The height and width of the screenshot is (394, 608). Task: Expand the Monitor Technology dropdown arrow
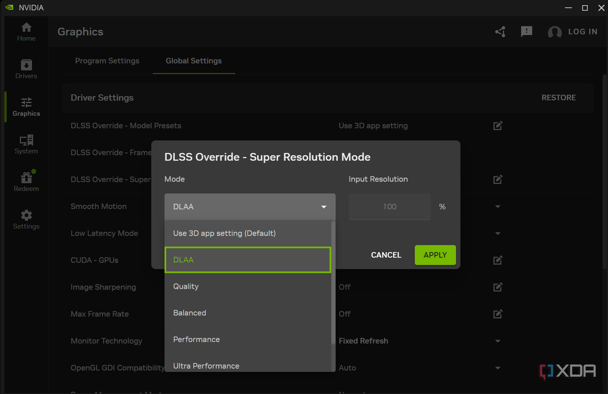(x=498, y=341)
